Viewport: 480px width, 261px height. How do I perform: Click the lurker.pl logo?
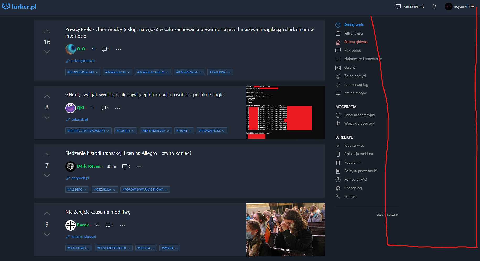[x=19, y=7]
